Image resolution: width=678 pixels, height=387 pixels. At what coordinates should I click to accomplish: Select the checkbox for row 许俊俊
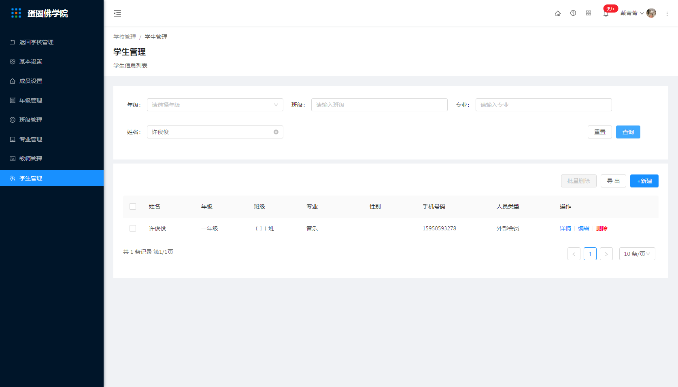[133, 228]
